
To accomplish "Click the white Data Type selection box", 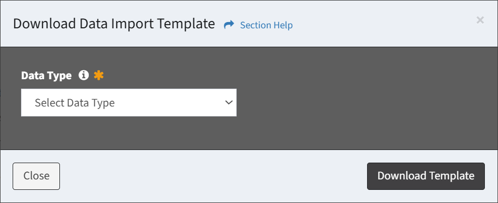I will point(129,103).
